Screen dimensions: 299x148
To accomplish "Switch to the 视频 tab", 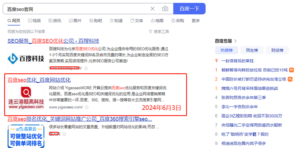I will coord(34,21).
